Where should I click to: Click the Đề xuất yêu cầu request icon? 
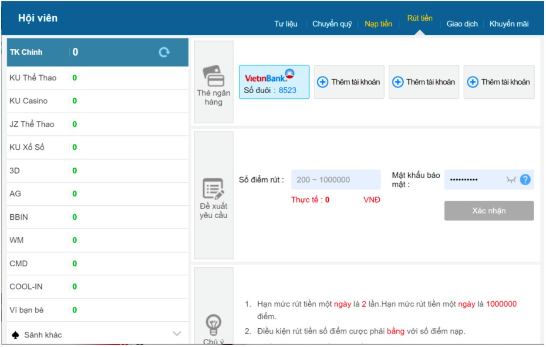212,187
